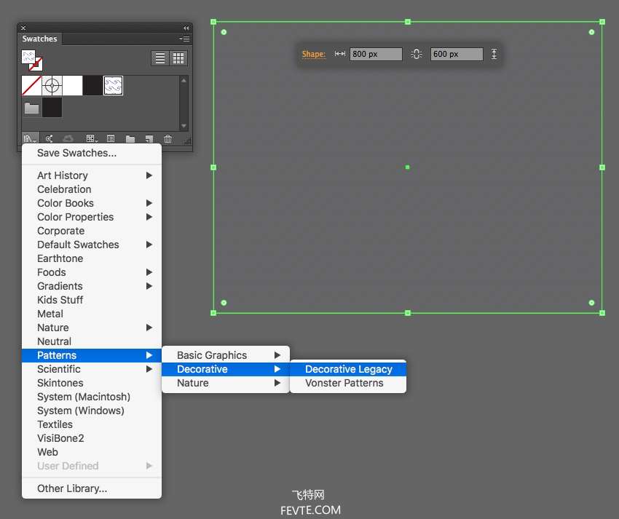The height and width of the screenshot is (519, 619).
Task: Select the Swatches tab
Action: [x=39, y=39]
